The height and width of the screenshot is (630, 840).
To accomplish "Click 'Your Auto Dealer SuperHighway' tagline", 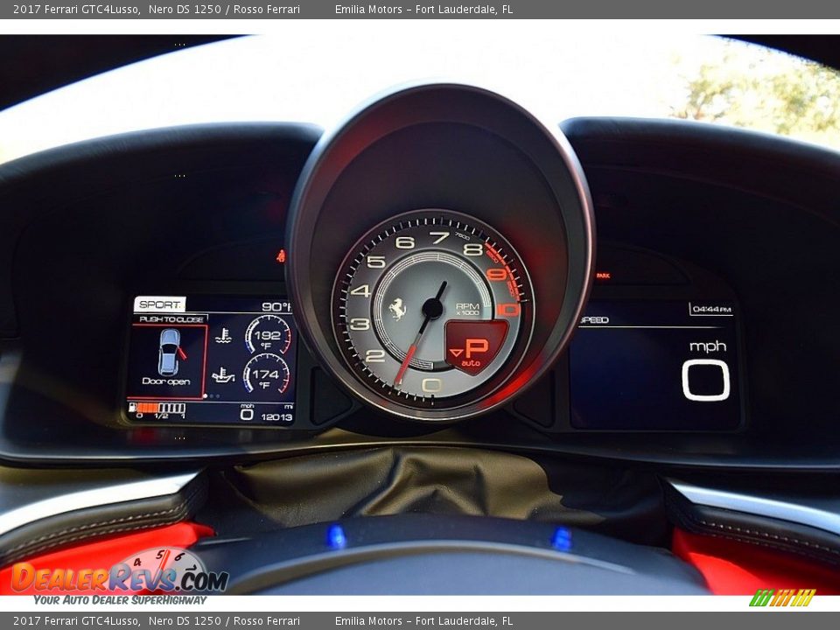I will click(x=120, y=600).
